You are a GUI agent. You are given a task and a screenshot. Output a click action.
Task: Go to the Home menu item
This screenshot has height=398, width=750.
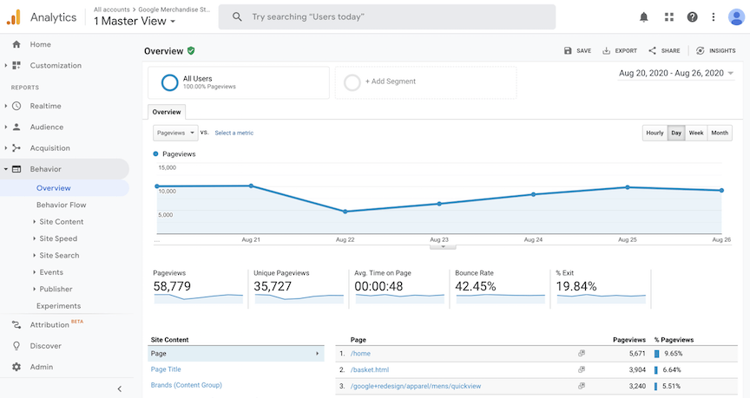tap(40, 44)
